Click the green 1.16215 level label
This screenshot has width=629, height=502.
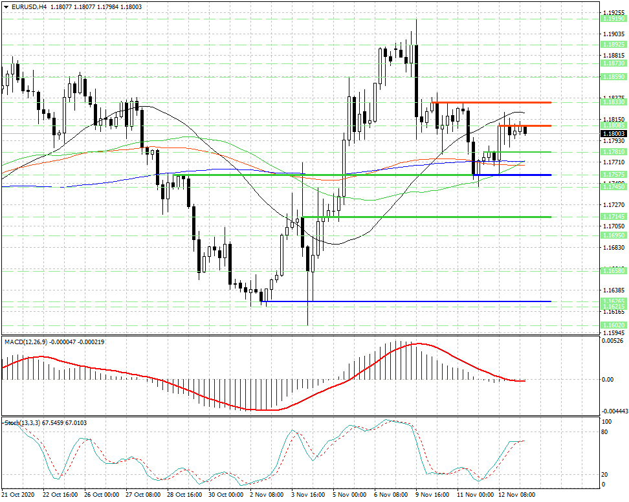[x=613, y=307]
